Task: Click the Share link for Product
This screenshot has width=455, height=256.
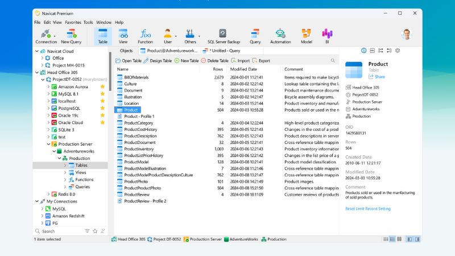Action: pos(377,77)
